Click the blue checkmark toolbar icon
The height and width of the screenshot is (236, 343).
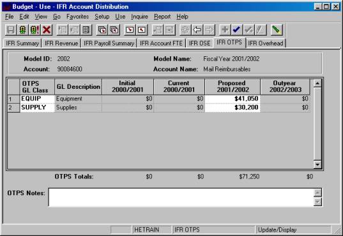(237, 29)
